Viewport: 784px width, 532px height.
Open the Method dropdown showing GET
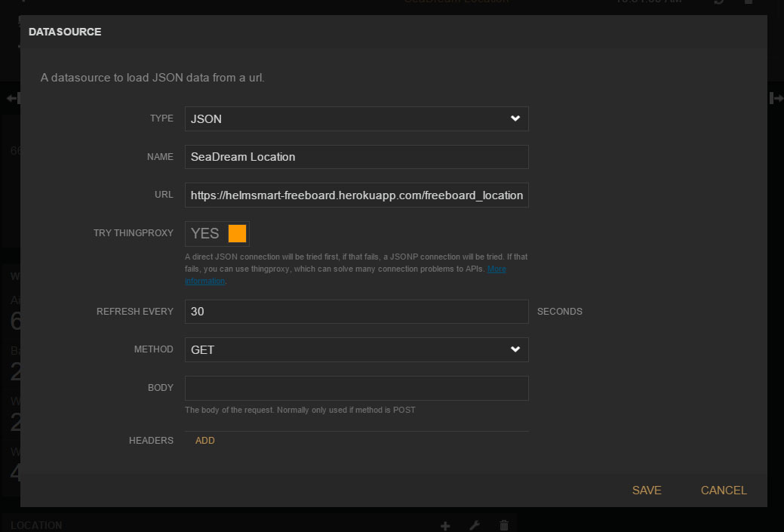coord(356,349)
